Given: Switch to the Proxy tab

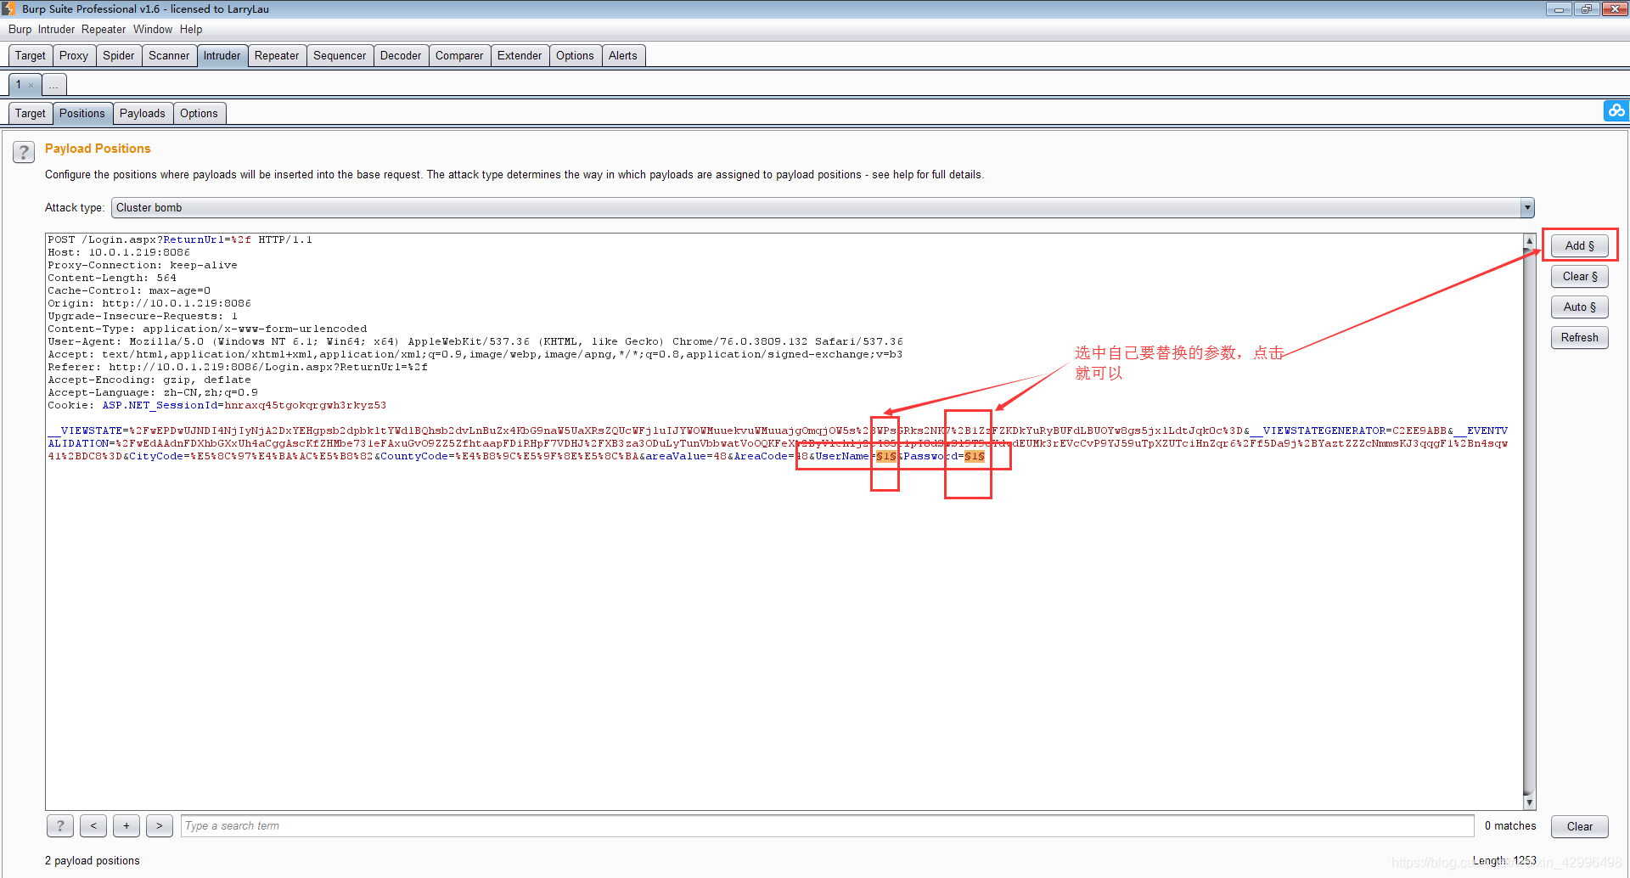Looking at the screenshot, I should 74,55.
